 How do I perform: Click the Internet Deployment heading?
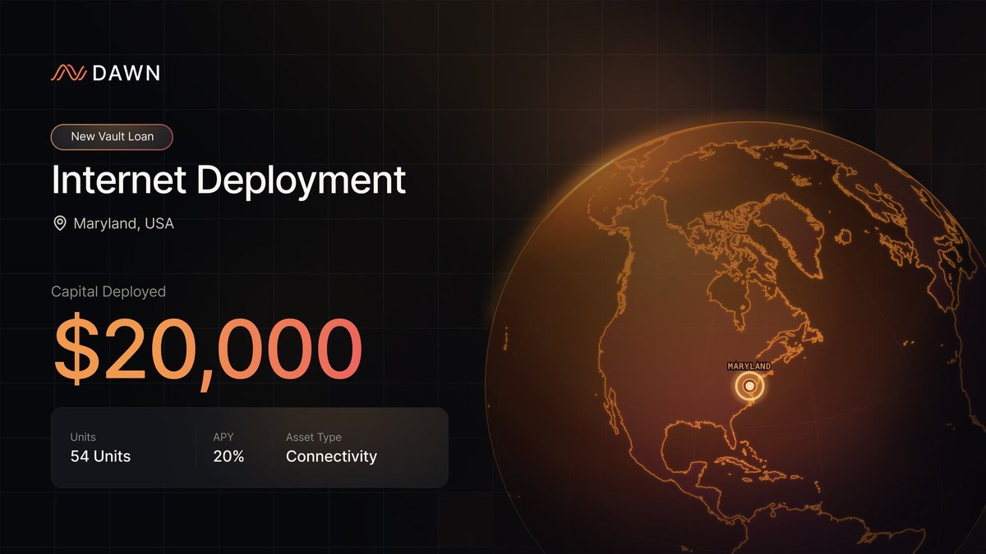click(228, 180)
